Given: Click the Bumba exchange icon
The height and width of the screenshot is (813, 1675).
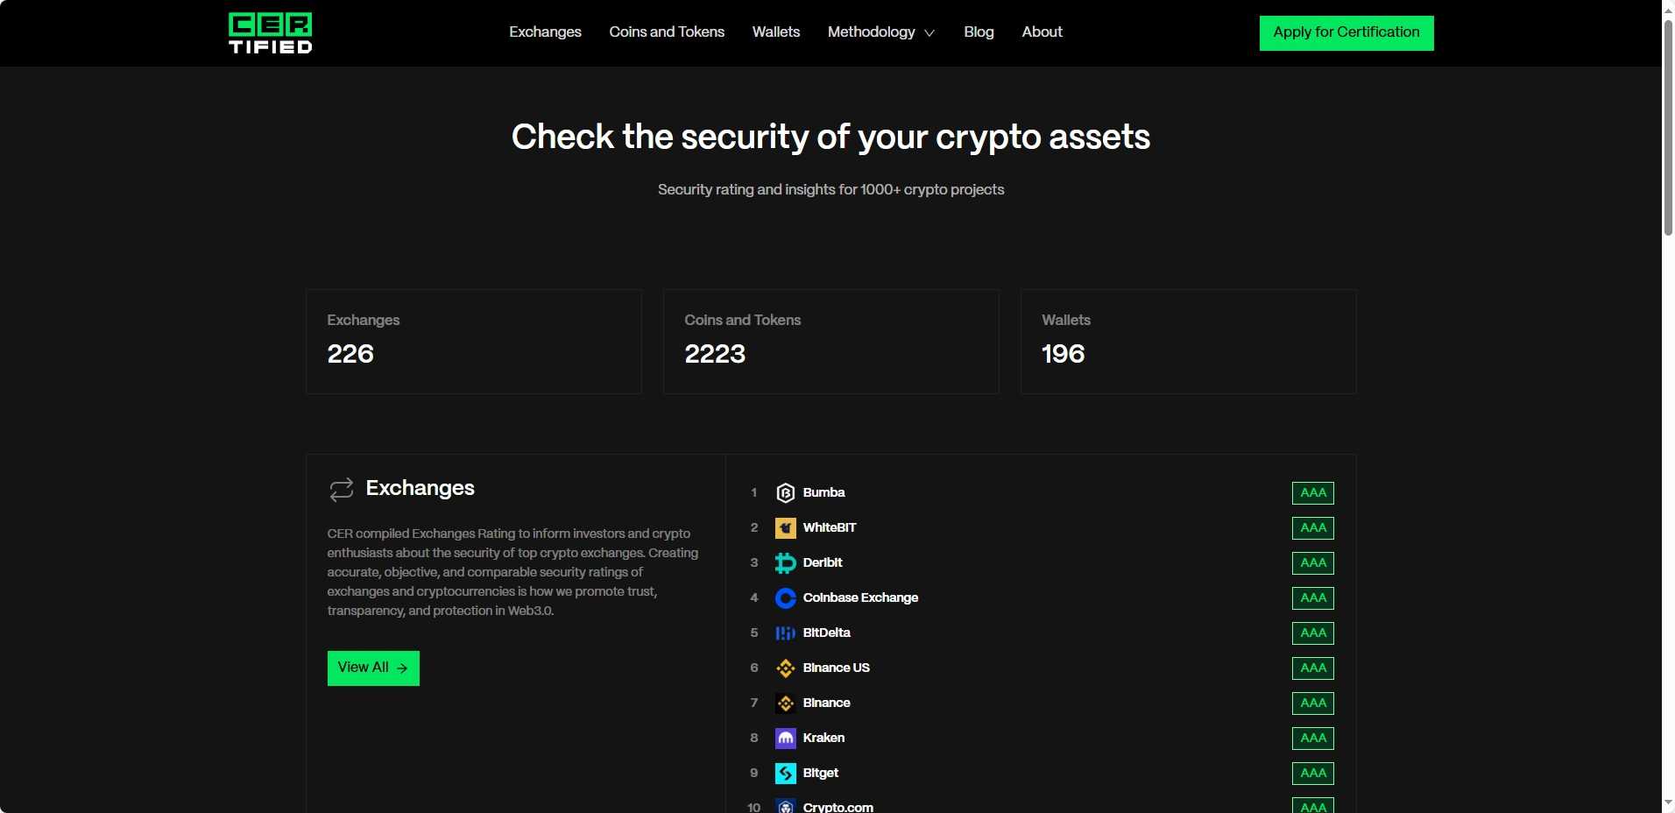Looking at the screenshot, I should pyautogui.click(x=785, y=493).
